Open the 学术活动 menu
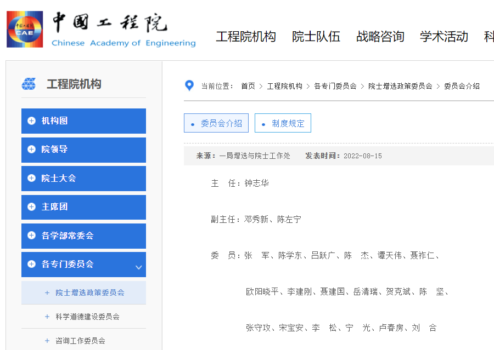The height and width of the screenshot is (350, 494). (443, 37)
